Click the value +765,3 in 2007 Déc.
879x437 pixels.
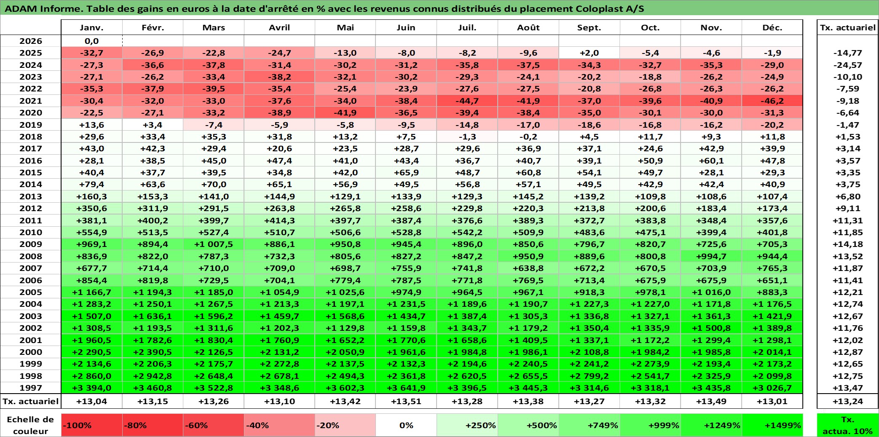point(772,268)
